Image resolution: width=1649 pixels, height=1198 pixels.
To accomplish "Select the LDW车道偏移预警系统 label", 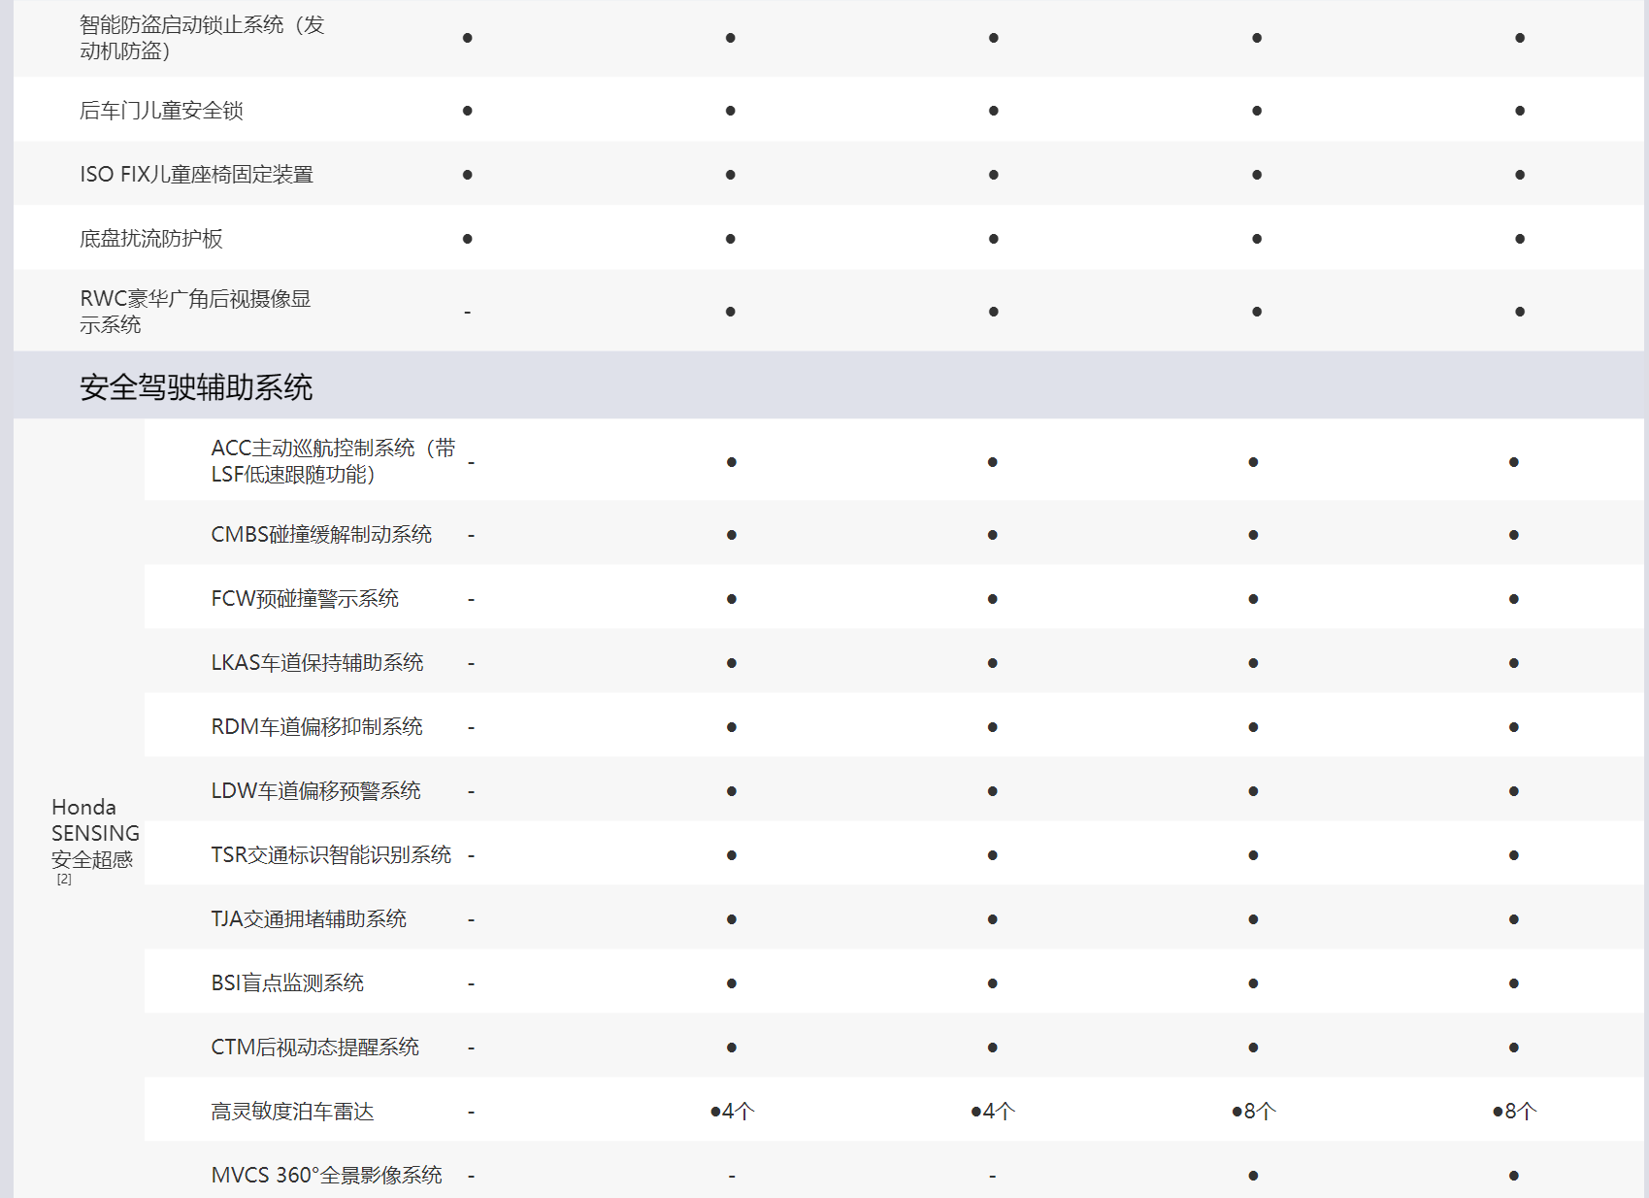I will [315, 791].
